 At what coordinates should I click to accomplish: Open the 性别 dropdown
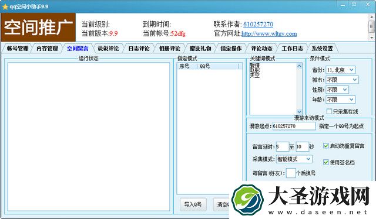point(337,90)
